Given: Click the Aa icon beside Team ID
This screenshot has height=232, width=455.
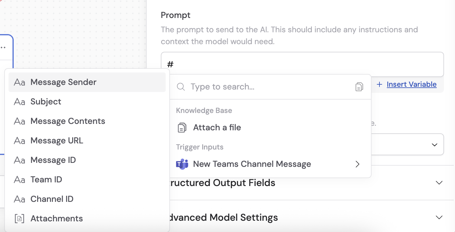Looking at the screenshot, I should point(19,179).
